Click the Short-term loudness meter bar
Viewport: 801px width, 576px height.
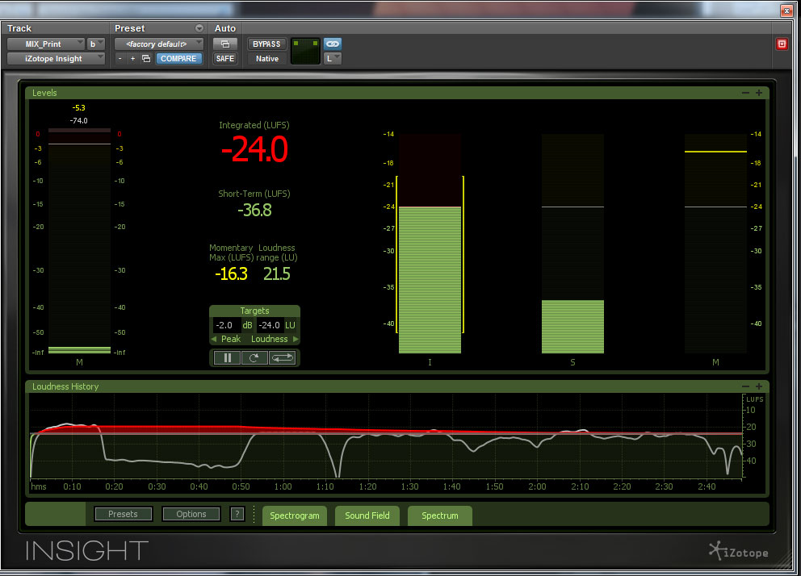click(572, 244)
